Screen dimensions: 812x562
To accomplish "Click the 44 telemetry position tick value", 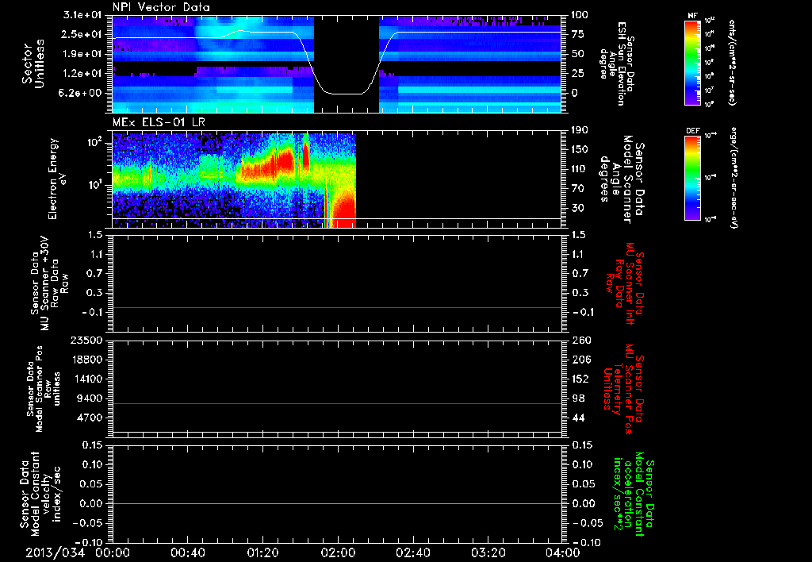I will [579, 418].
